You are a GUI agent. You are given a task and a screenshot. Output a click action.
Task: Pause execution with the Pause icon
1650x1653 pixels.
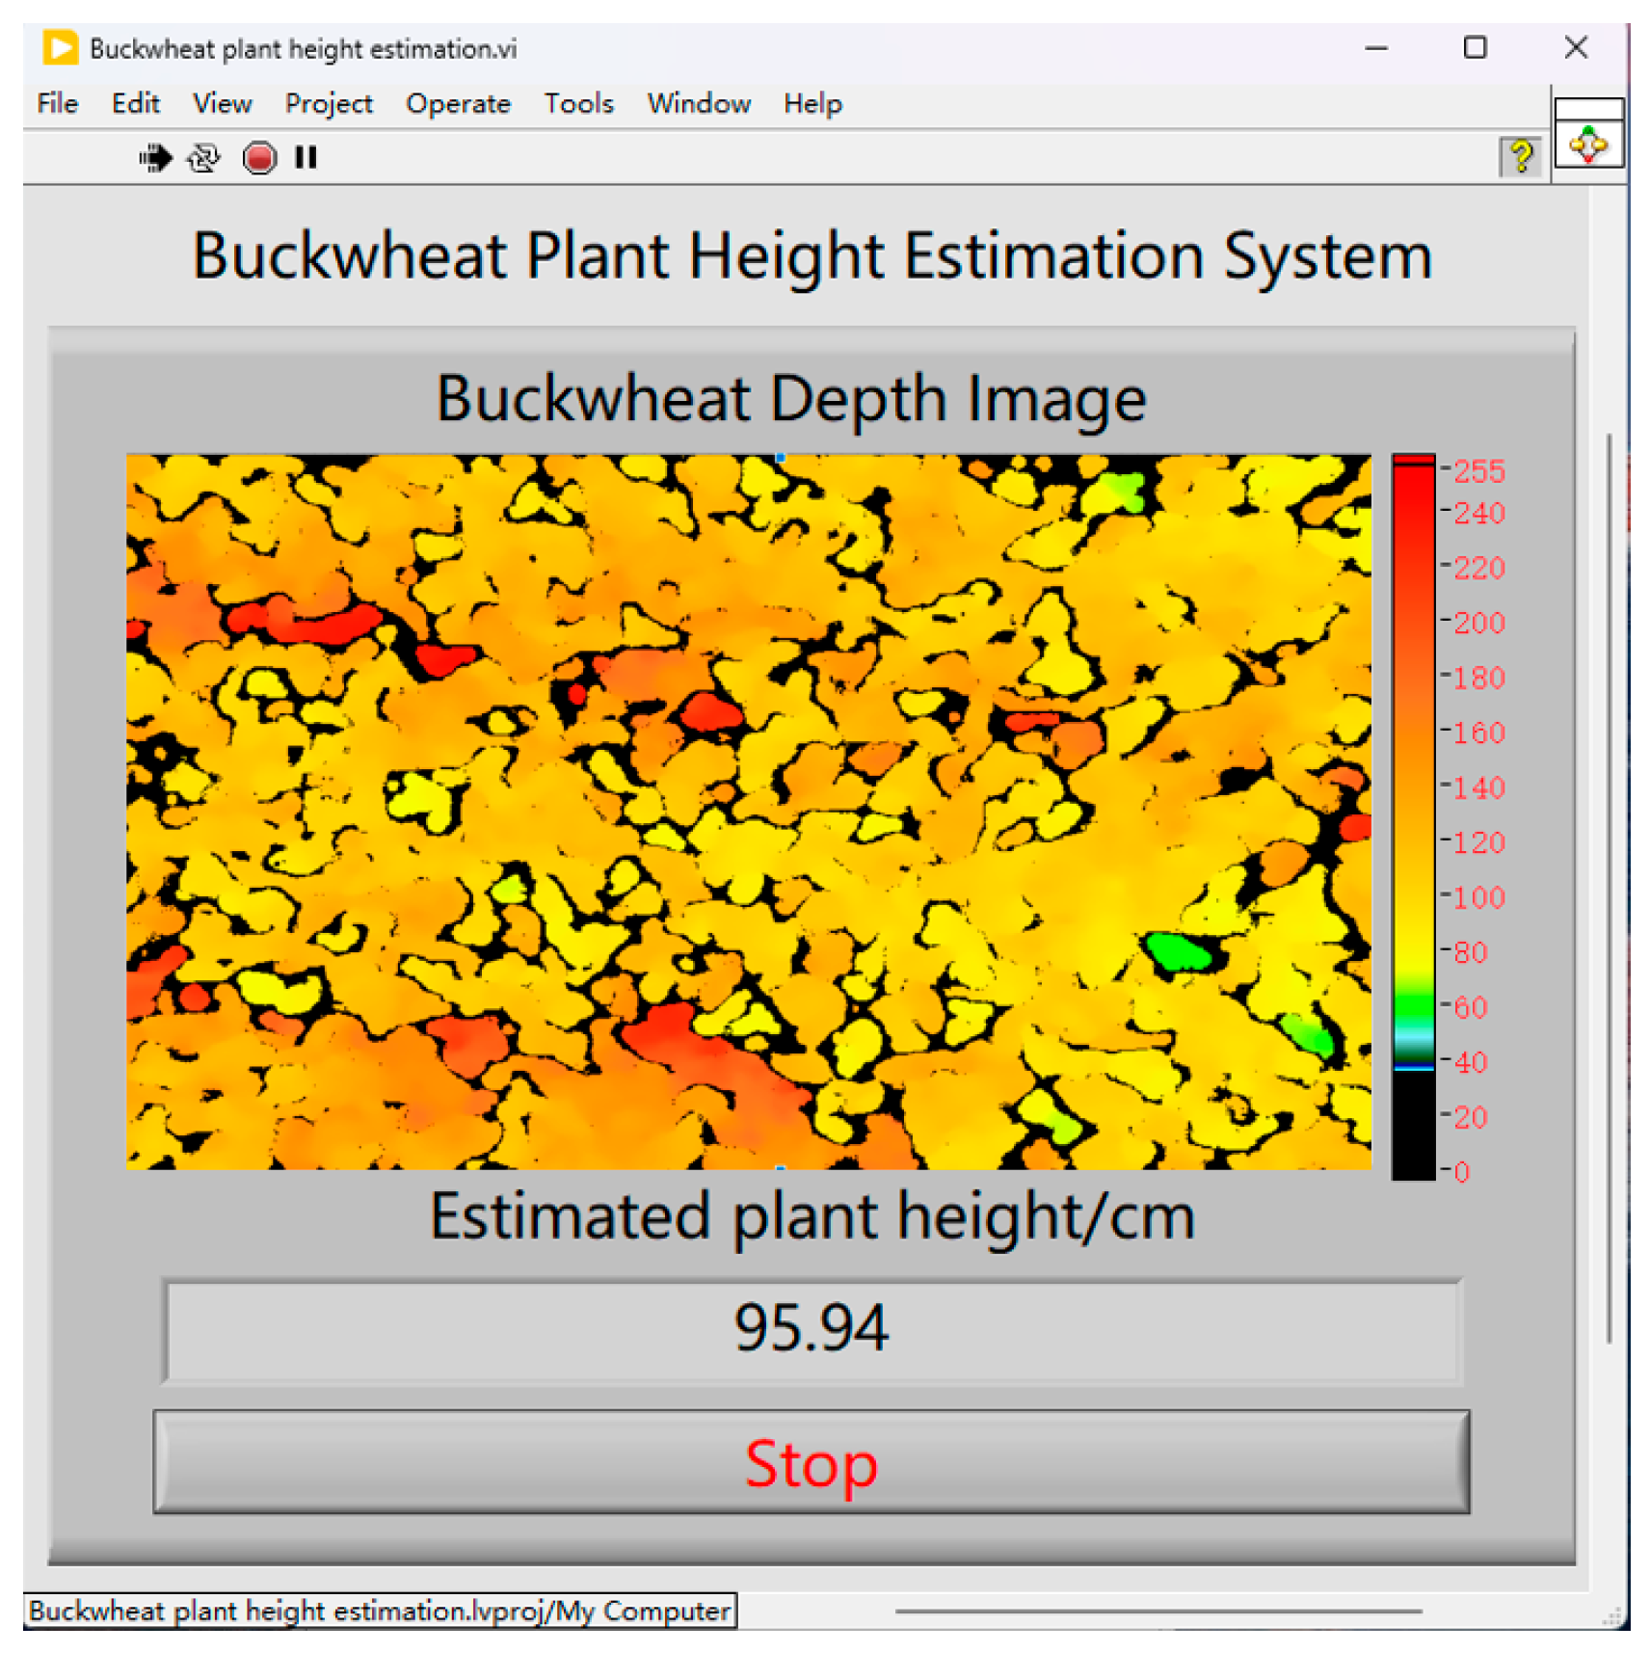306,157
